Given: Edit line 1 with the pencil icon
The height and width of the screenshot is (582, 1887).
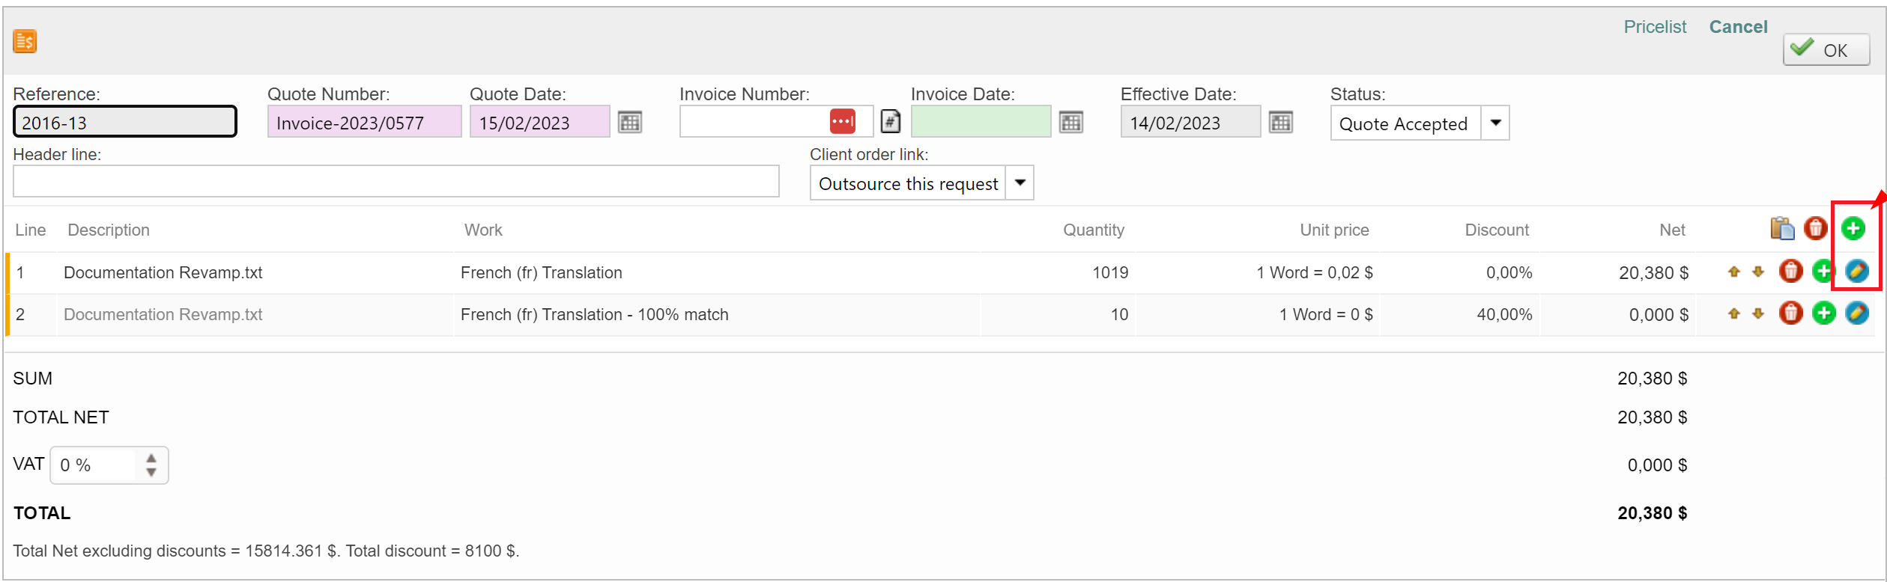Looking at the screenshot, I should point(1856,271).
